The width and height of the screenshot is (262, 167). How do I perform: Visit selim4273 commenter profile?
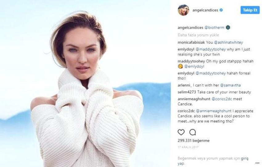pos(187,92)
